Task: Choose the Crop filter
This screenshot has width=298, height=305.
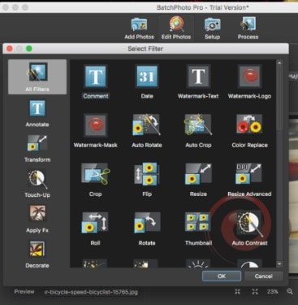Action: 96,180
